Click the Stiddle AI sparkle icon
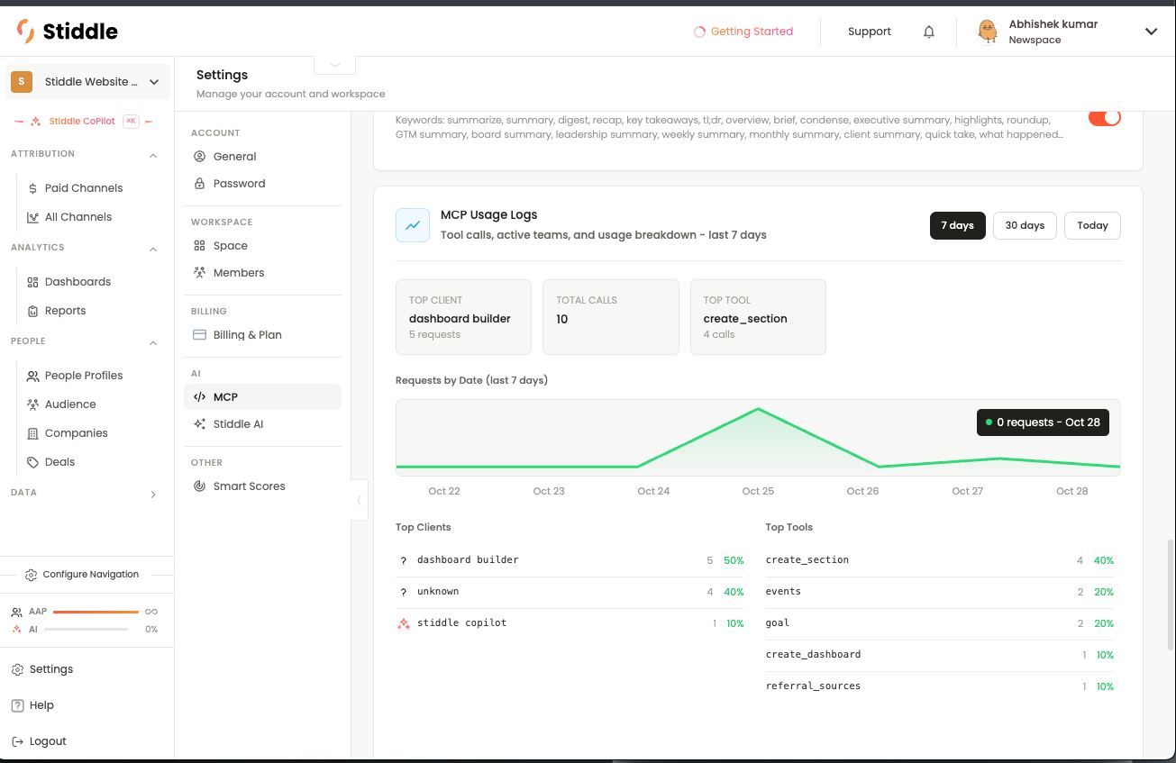1176x763 pixels. (200, 424)
